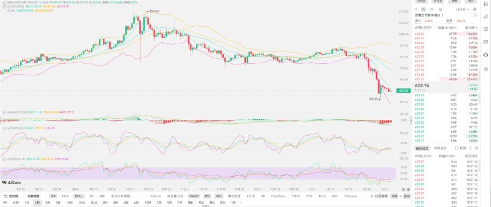This screenshot has width=491, height=207.
Task: Enable the Volume sub-chart indicator
Action: 155,196
